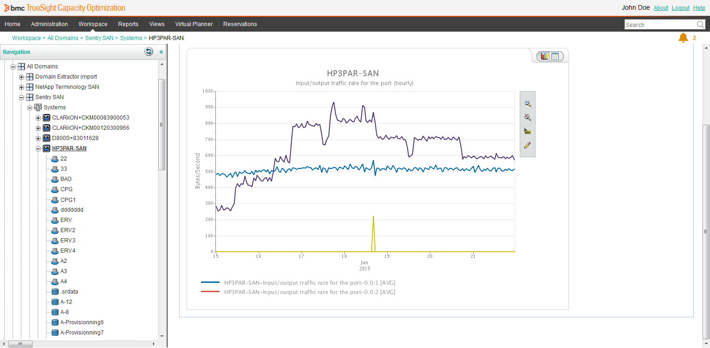
Task: Open the Workspace menu
Action: tap(93, 24)
